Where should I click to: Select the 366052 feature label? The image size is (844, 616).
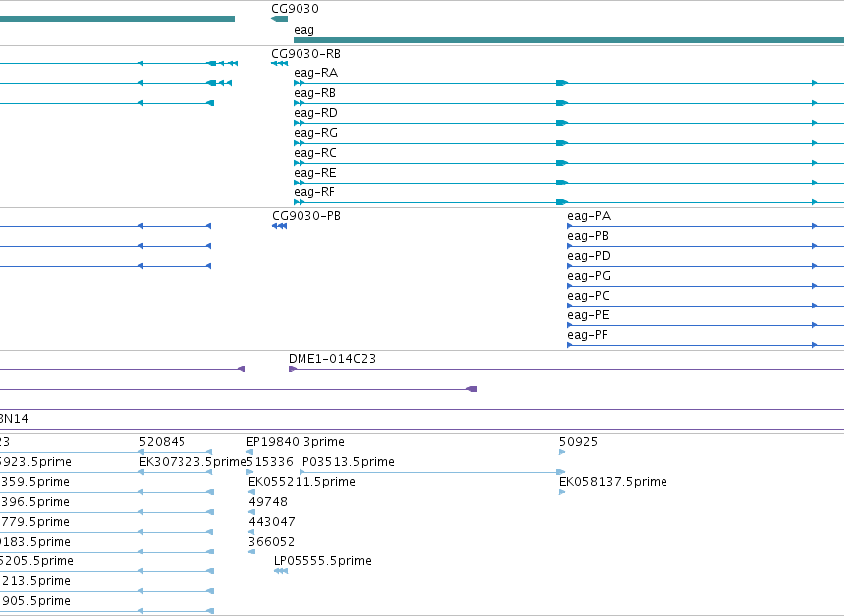[x=272, y=543]
